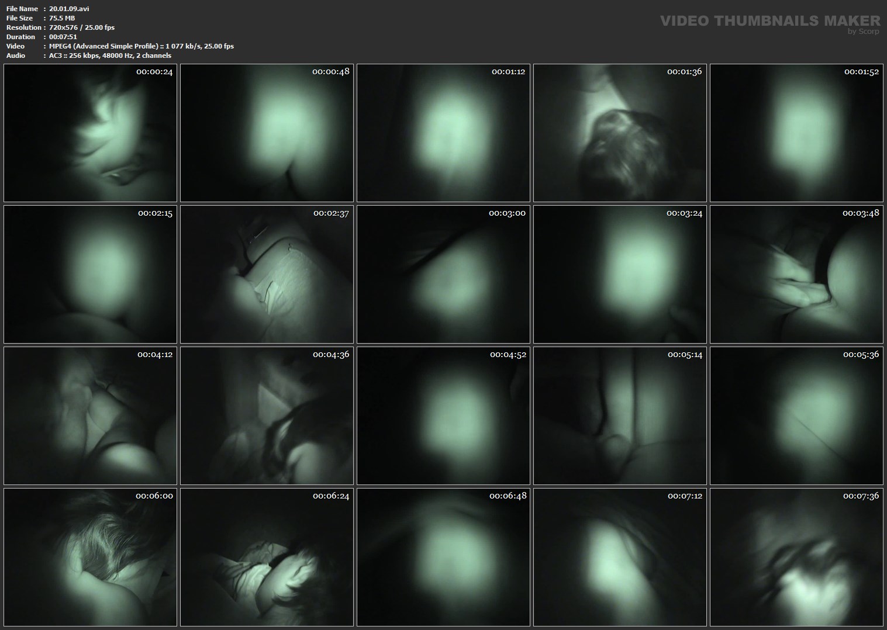Click the Video Thumbnails Maker logo
This screenshot has height=630, width=887.
[769, 22]
